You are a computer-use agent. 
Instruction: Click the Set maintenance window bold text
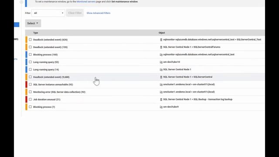125,2
